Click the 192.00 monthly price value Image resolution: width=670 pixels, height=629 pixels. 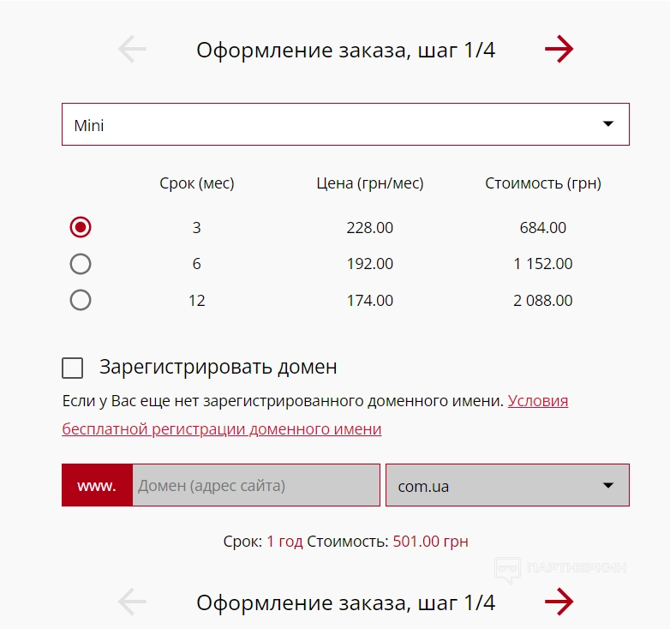click(x=369, y=264)
